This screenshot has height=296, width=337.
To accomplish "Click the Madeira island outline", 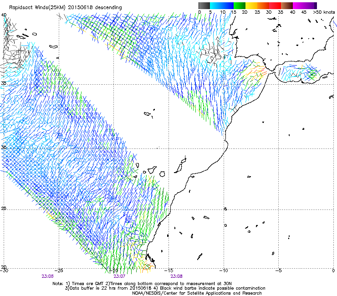I will coord(148,114).
